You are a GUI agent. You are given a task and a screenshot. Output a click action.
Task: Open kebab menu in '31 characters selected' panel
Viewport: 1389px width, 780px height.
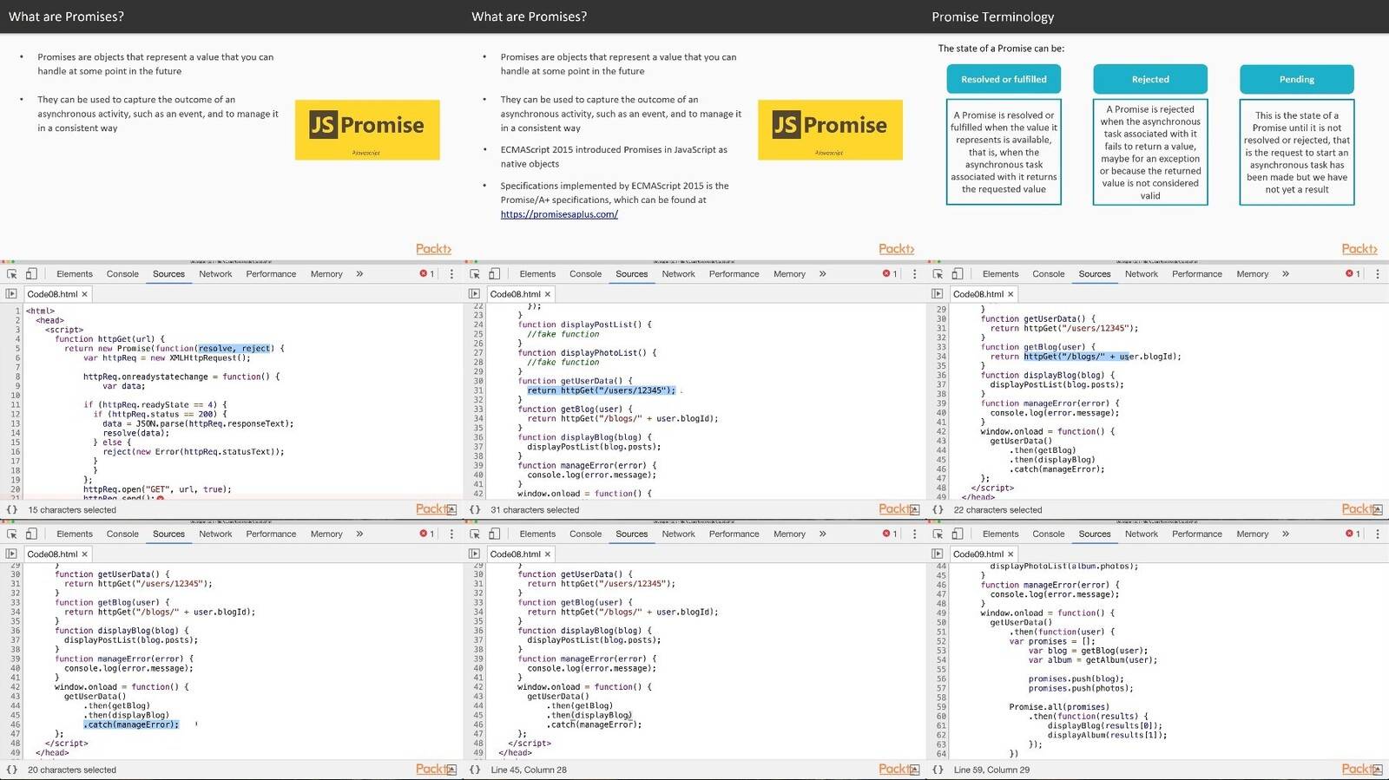click(x=914, y=273)
